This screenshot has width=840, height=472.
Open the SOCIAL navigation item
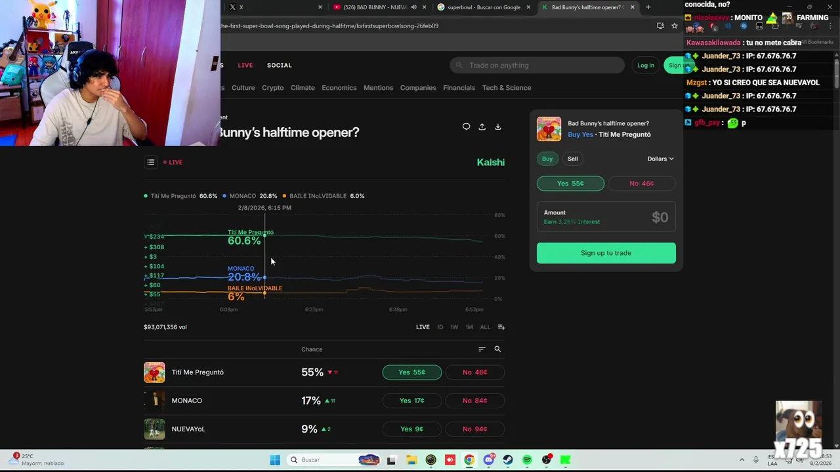[x=279, y=65]
